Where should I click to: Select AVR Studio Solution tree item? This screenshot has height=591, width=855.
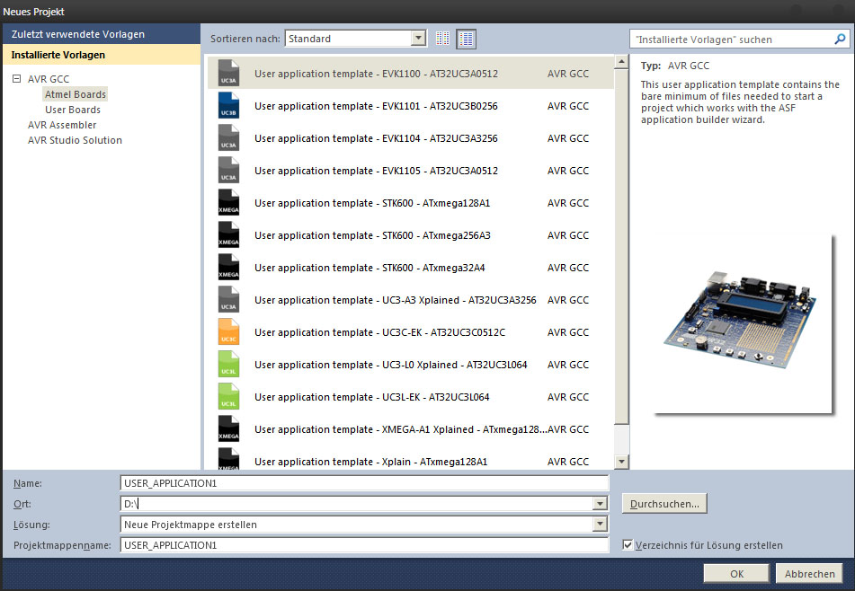75,140
